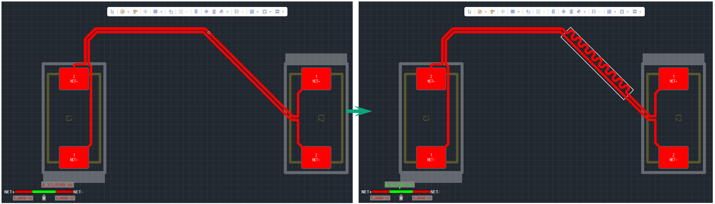Click the net inspect magnifier icon in right toolbar

pyautogui.click(x=579, y=12)
